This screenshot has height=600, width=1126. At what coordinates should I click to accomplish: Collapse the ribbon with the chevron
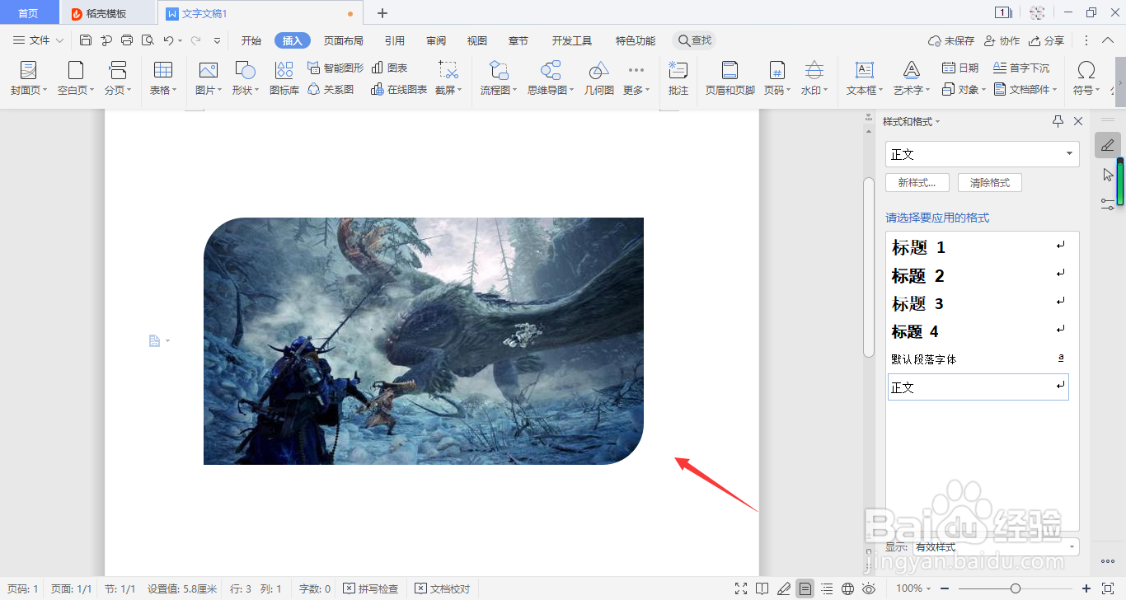point(1107,40)
